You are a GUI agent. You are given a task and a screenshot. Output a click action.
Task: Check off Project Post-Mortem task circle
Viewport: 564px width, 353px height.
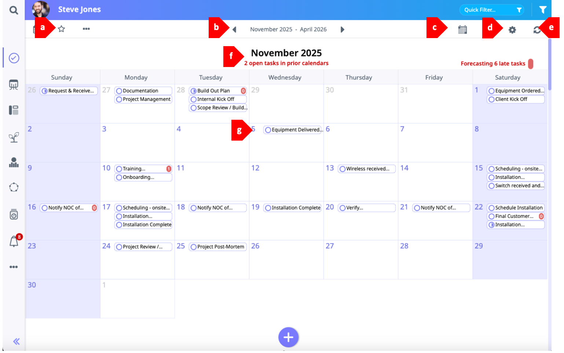194,247
